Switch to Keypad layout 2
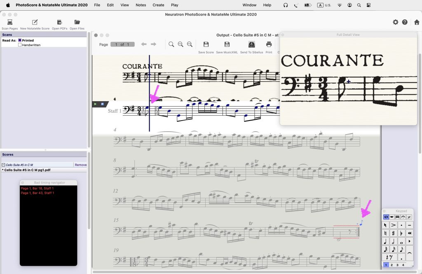This screenshot has height=274, width=422. pyautogui.click(x=392, y=264)
